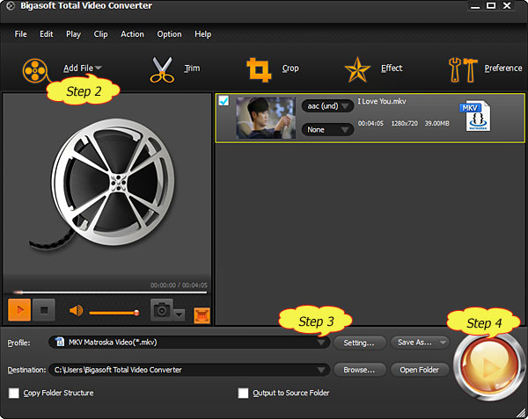Click the 39.00MB file size text

point(436,123)
